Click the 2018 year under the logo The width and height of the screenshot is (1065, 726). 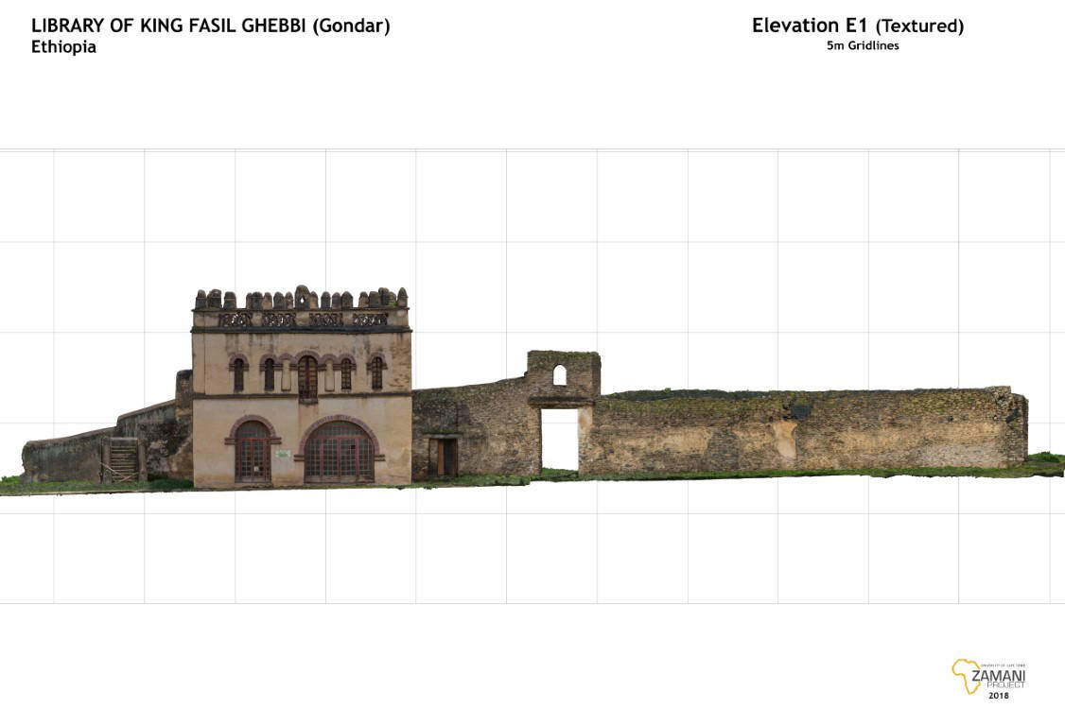pos(998,696)
